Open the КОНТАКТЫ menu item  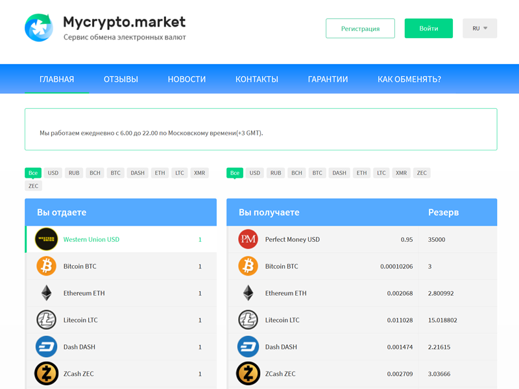pyautogui.click(x=257, y=79)
